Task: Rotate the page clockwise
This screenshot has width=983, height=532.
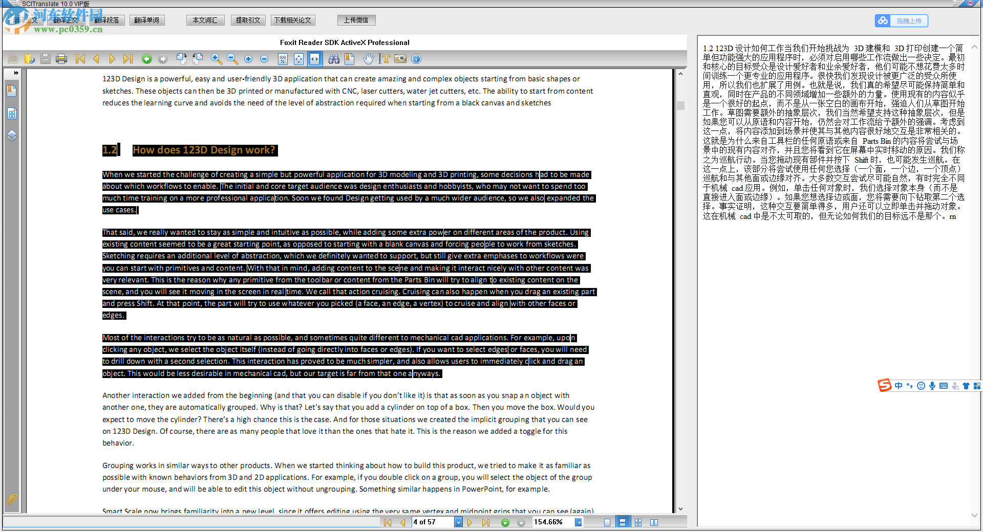Action: [x=182, y=59]
